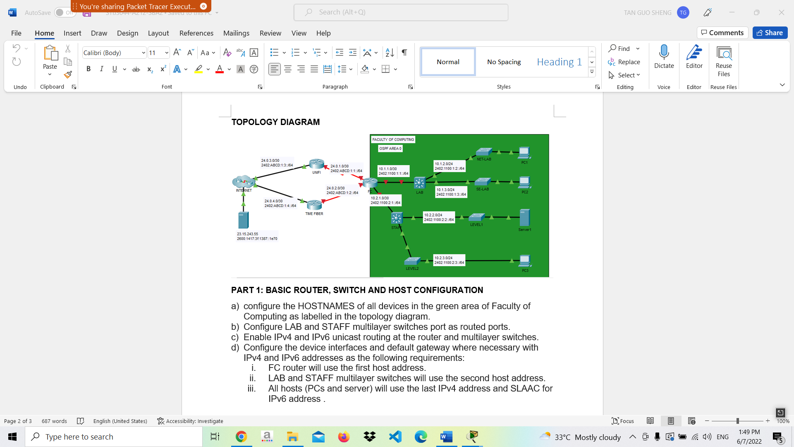
Task: Switch to Read Mode view
Action: point(650,421)
